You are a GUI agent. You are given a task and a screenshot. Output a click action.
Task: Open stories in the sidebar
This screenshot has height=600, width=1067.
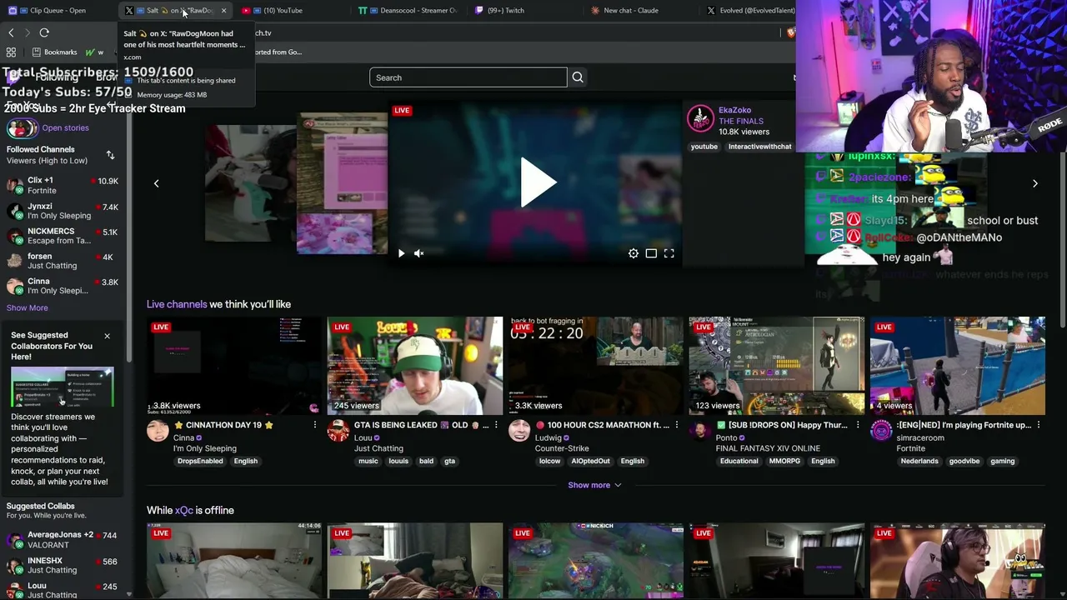[x=65, y=127]
